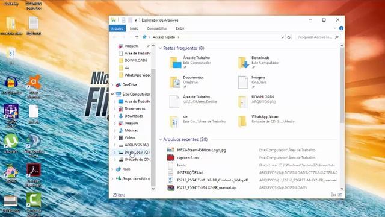
Task: Click the Vídeos film icon in the tree
Action: point(120,138)
